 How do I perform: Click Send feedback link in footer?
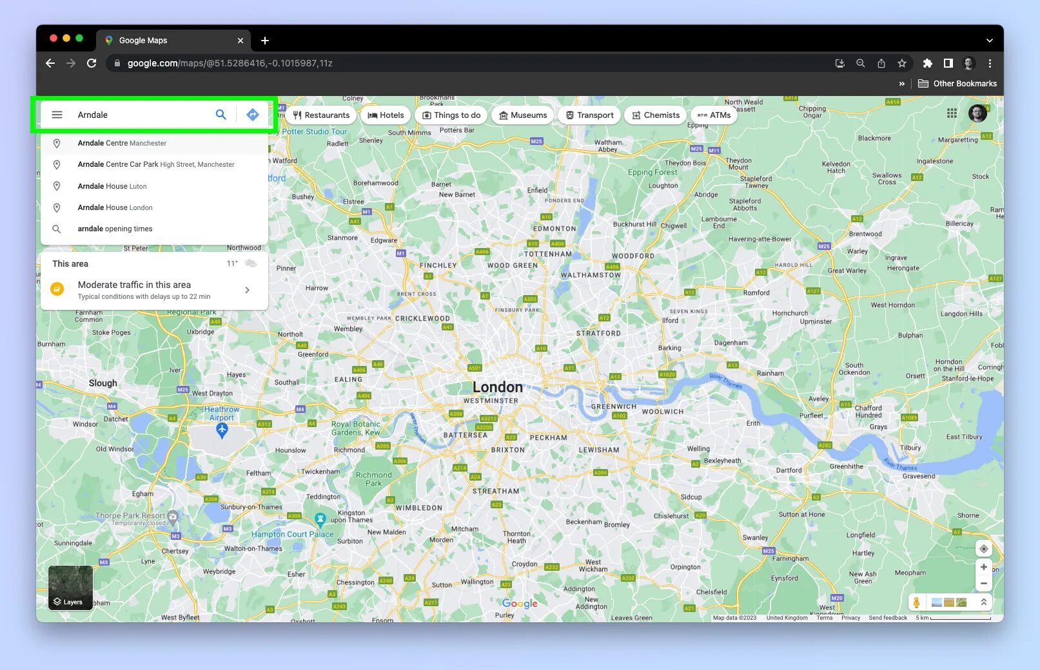888,618
